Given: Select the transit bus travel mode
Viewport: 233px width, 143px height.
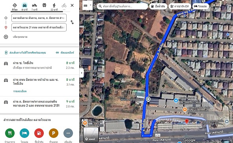Looking at the screenshot, I should (x=44, y=6).
